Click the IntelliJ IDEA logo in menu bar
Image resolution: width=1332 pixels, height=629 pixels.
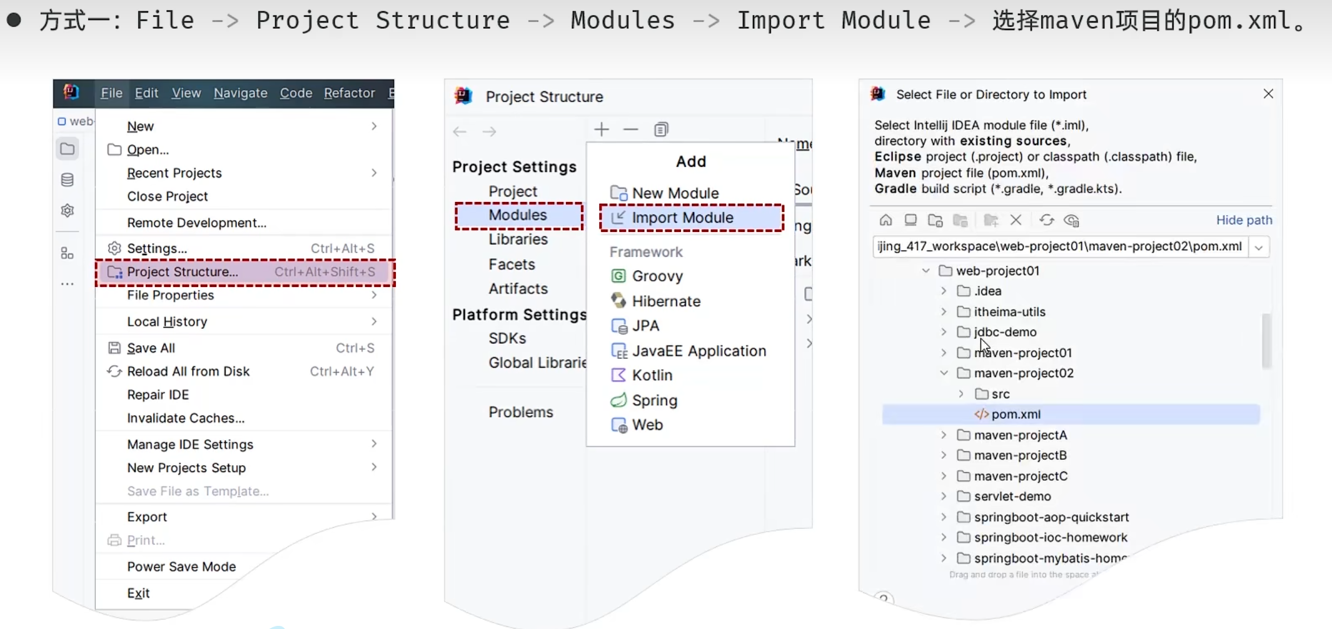point(71,93)
